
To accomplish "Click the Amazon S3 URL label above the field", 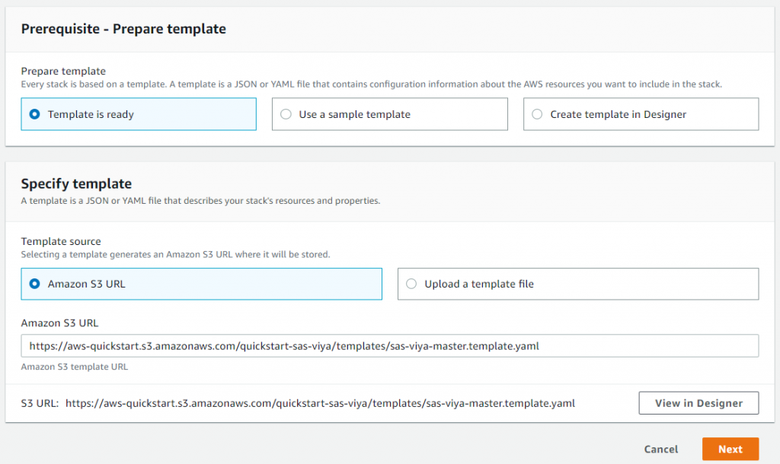I will (x=59, y=323).
